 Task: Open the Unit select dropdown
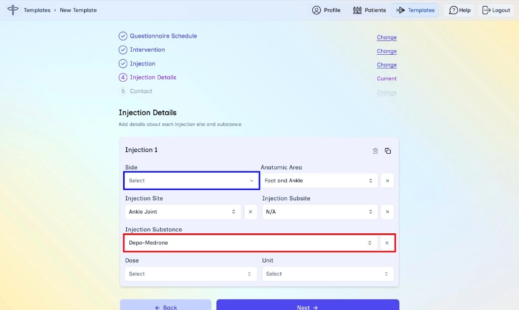point(328,274)
